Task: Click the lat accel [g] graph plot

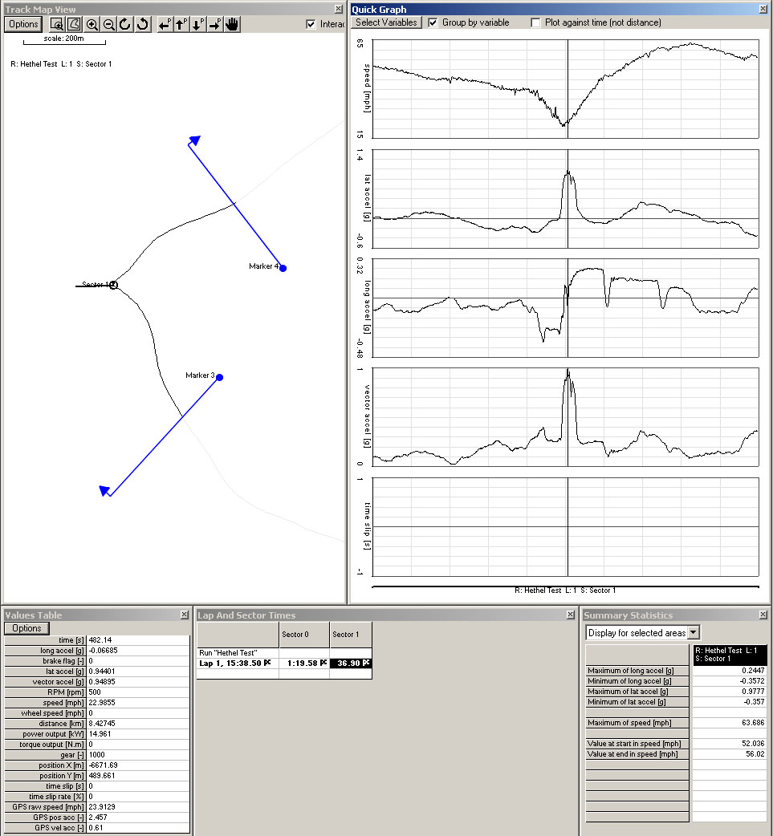Action: [565, 199]
